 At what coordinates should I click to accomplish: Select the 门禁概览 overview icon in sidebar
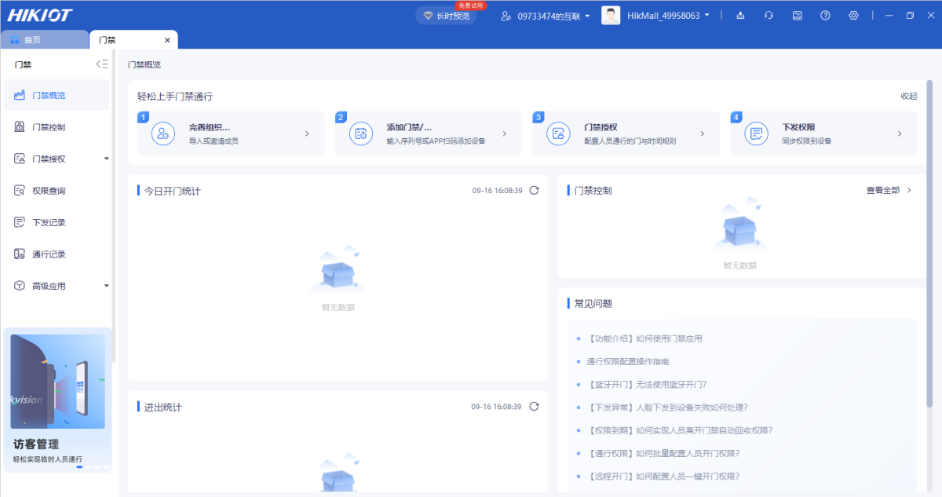click(20, 95)
